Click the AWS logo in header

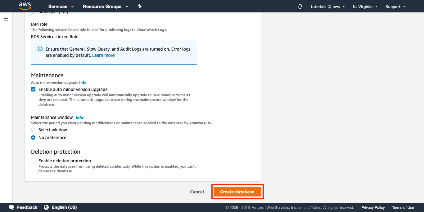(25, 6)
